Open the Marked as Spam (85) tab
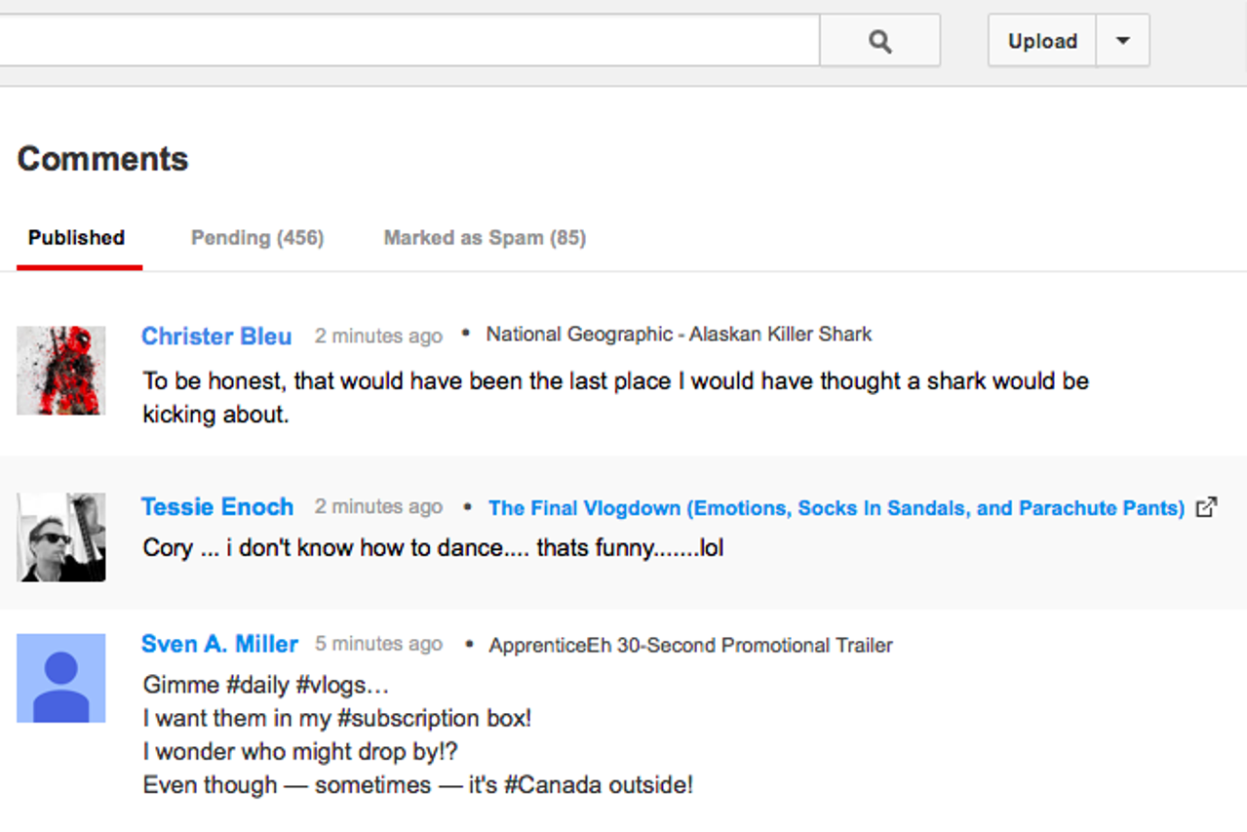Viewport: 1247px width, 832px height. click(485, 238)
